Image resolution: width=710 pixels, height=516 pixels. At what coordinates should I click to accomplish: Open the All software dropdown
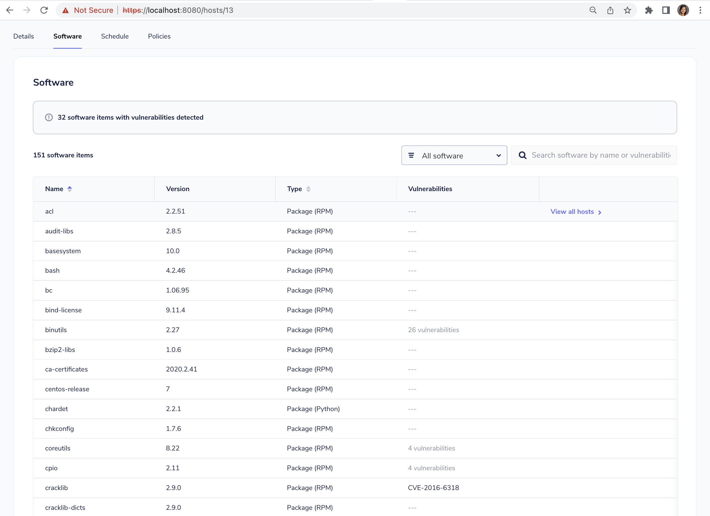454,155
